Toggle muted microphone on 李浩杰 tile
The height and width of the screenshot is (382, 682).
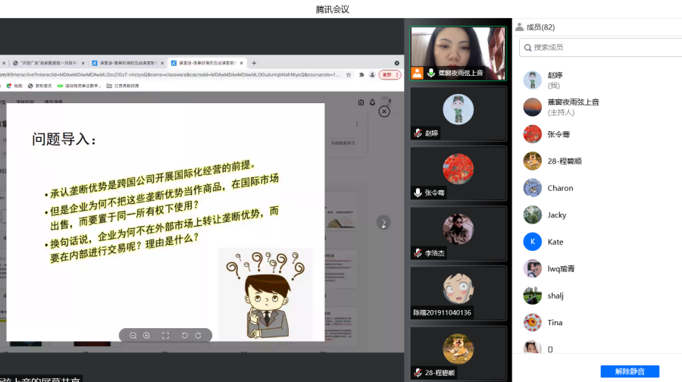point(418,252)
